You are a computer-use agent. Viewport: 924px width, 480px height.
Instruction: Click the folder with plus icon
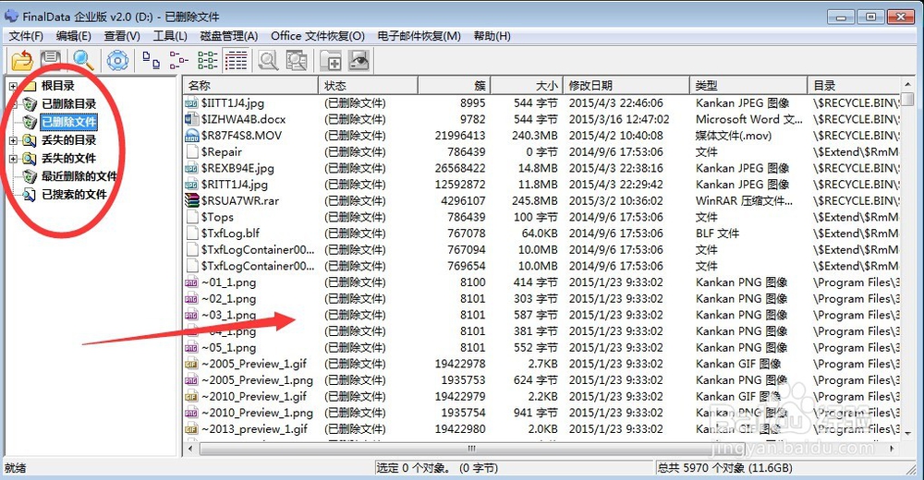(x=331, y=60)
